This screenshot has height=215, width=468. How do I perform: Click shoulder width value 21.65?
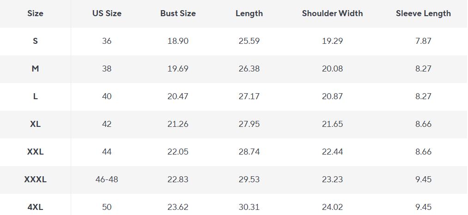click(333, 124)
